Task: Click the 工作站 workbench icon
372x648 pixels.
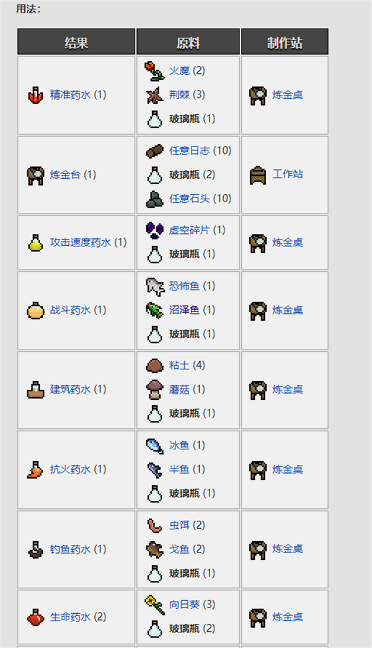Action: [x=258, y=174]
